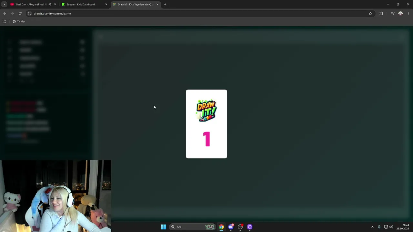Open the Windows Start menu

point(164,227)
